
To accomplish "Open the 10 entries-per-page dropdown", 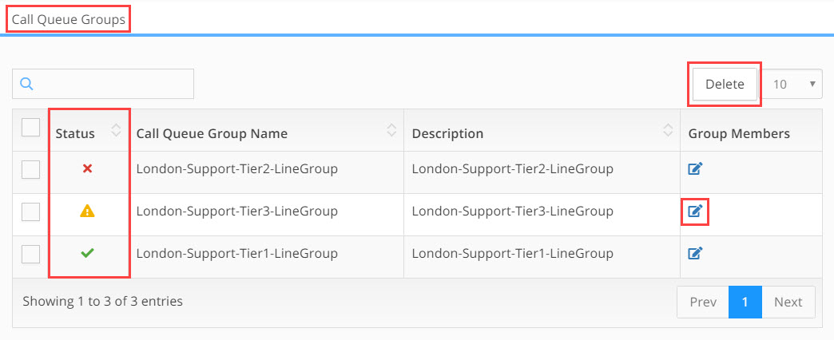I will point(793,84).
